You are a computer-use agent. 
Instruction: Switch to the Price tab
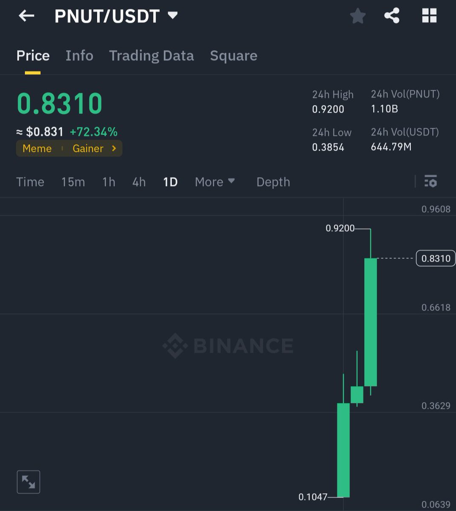click(33, 55)
